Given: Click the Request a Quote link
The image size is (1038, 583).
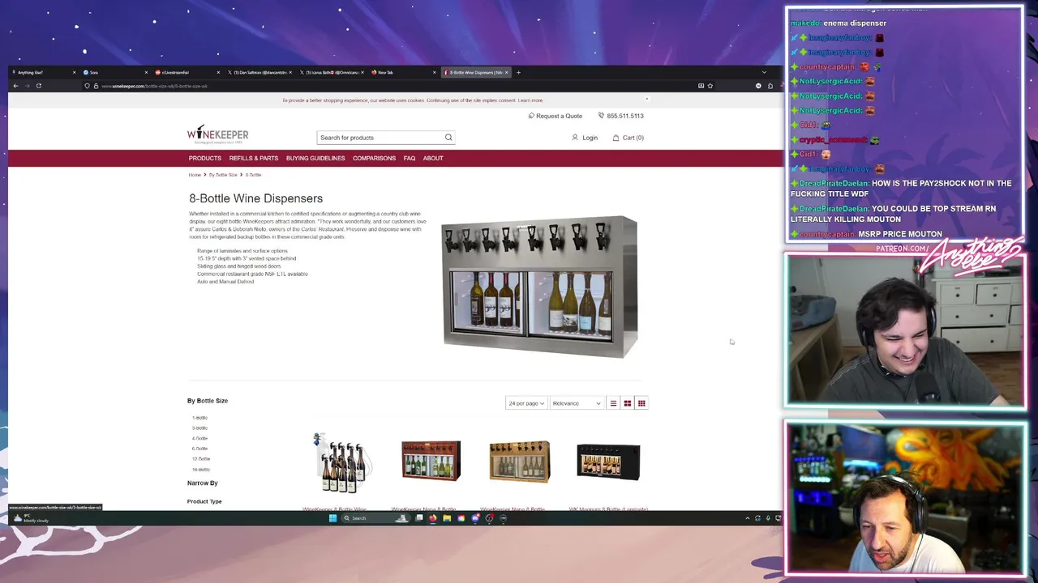Looking at the screenshot, I should (555, 116).
